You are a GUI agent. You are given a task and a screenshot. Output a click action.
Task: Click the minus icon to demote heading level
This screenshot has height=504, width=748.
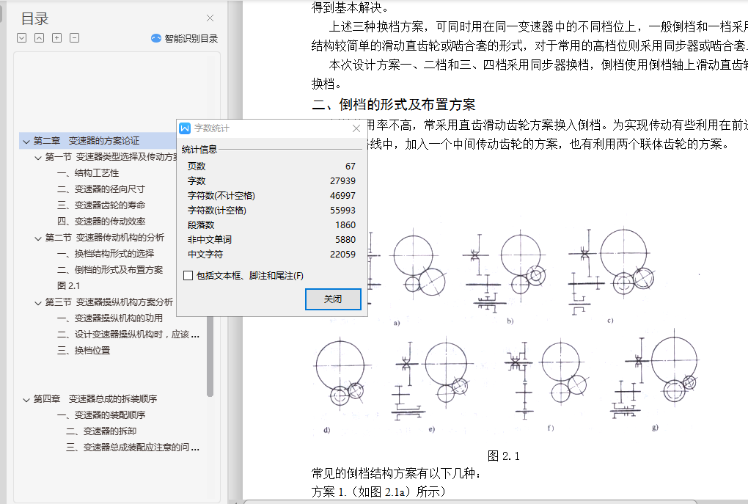pyautogui.click(x=74, y=37)
